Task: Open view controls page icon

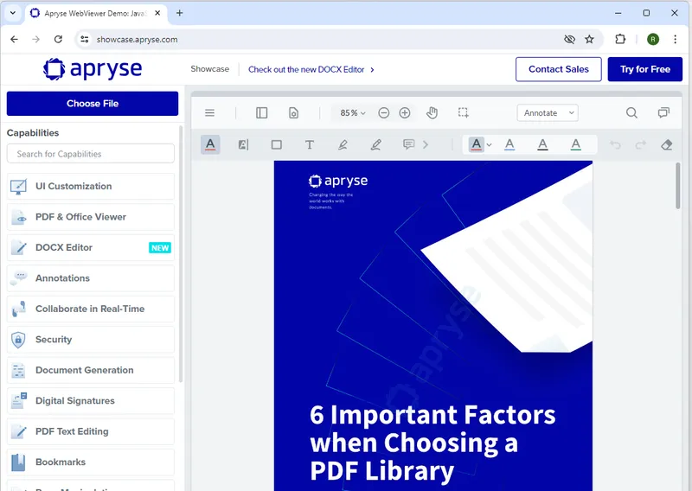Action: (x=293, y=113)
